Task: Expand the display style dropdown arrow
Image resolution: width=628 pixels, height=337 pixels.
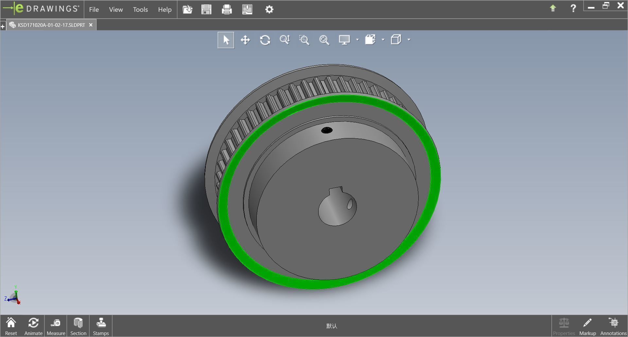Action: [409, 40]
